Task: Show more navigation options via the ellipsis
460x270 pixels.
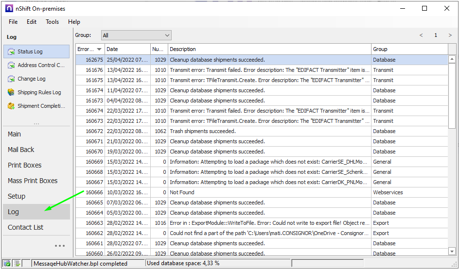Action: (x=60, y=246)
